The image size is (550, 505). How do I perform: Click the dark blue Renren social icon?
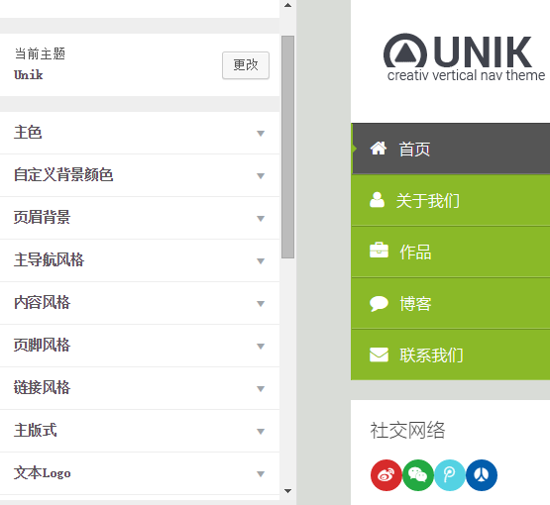pyautogui.click(x=482, y=475)
